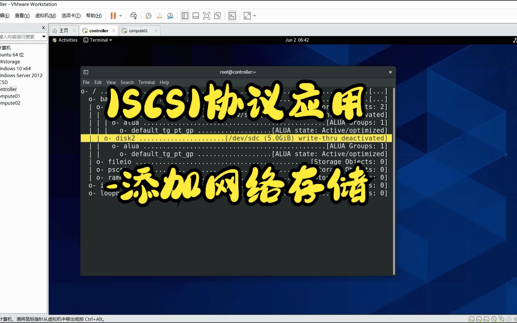Send Ctrl+Alt+Del to the guest
This screenshot has height=323, width=517.
pos(133,16)
